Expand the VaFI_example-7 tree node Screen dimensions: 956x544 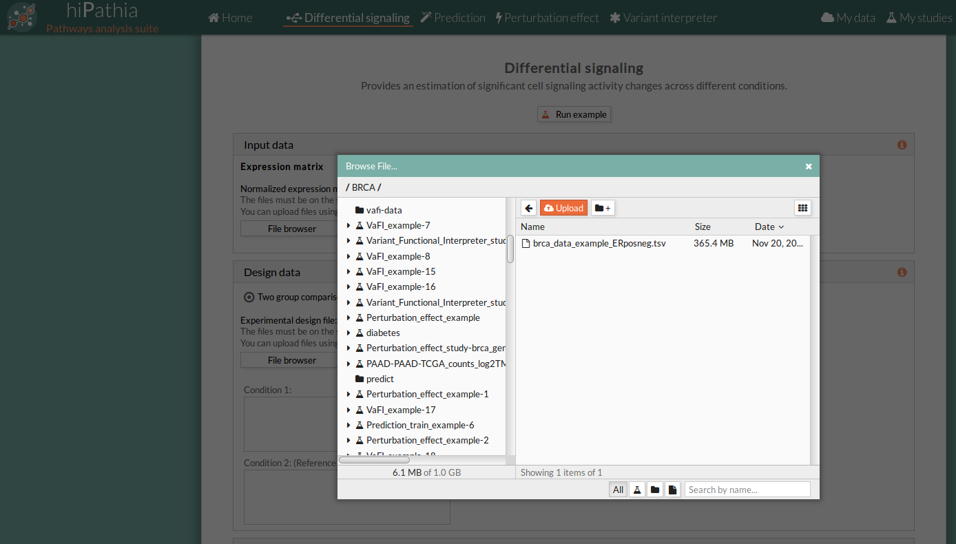(x=349, y=226)
